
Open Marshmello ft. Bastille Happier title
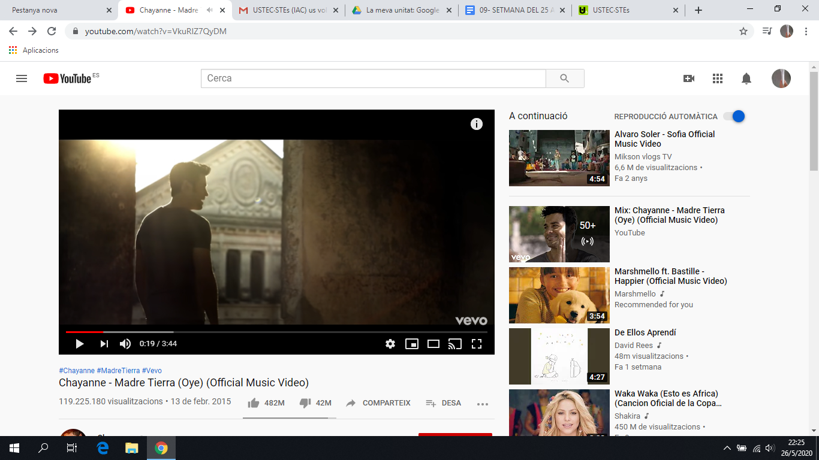point(671,276)
